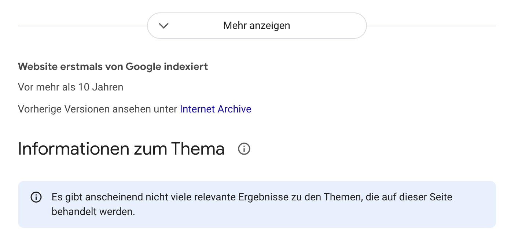Select the heading Informationen zum Thema

(x=121, y=149)
